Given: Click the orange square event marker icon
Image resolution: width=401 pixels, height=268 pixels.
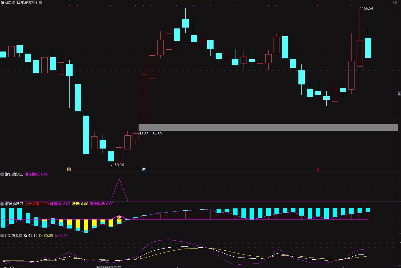Looking at the screenshot, I should point(69,169).
